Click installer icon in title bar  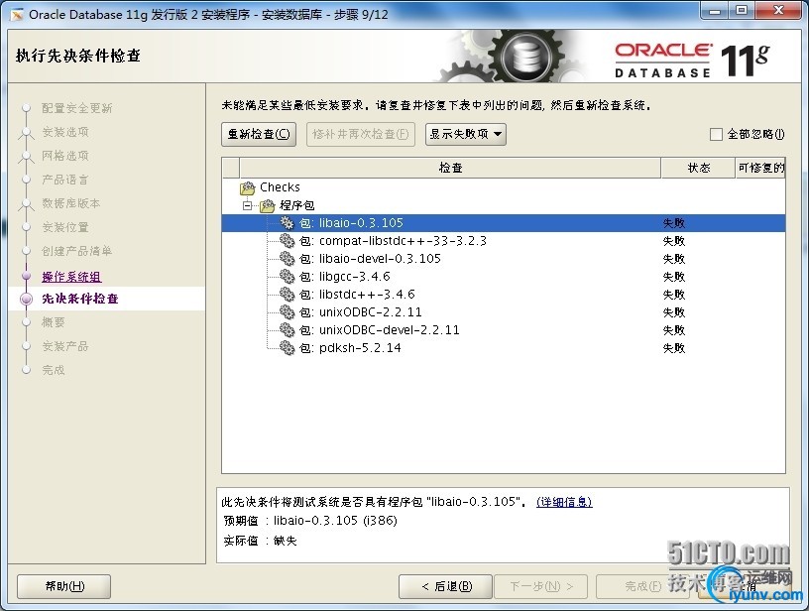point(17,15)
